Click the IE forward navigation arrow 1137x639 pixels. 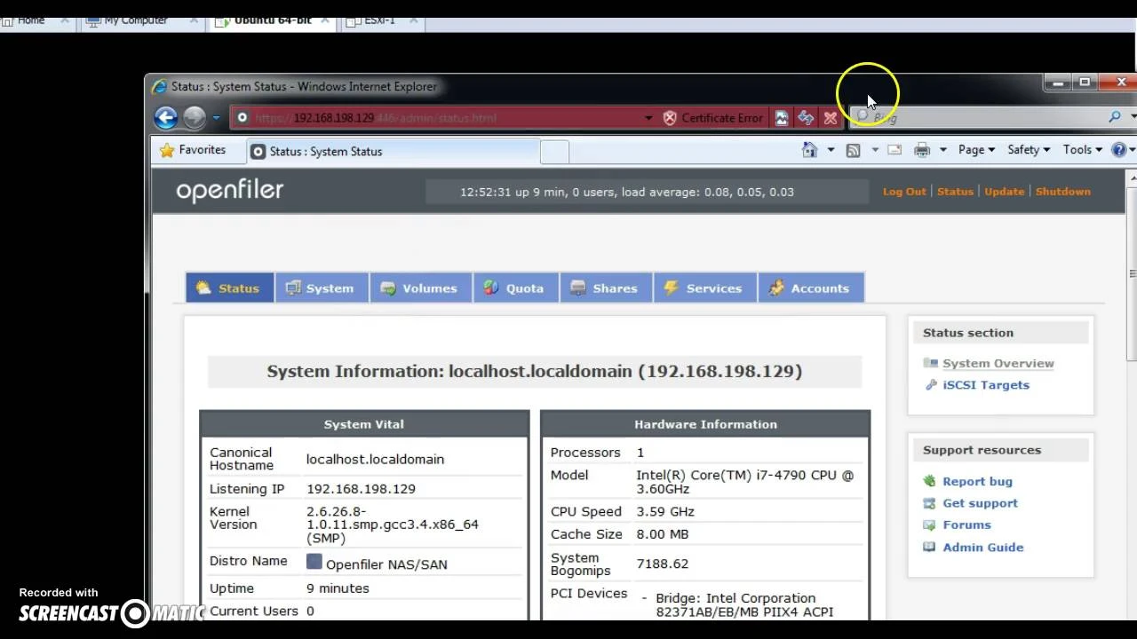[194, 117]
